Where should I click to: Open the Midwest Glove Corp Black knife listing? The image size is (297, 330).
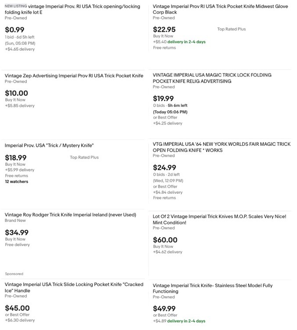(220, 9)
